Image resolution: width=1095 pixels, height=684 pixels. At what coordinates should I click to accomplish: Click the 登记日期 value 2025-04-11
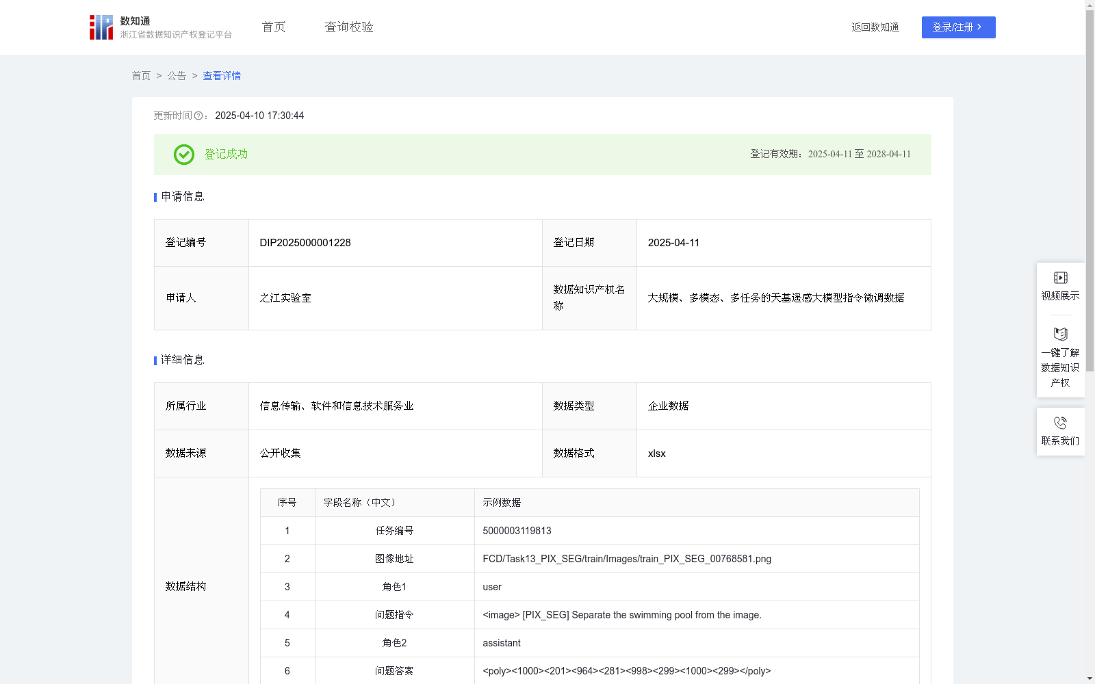click(x=673, y=243)
